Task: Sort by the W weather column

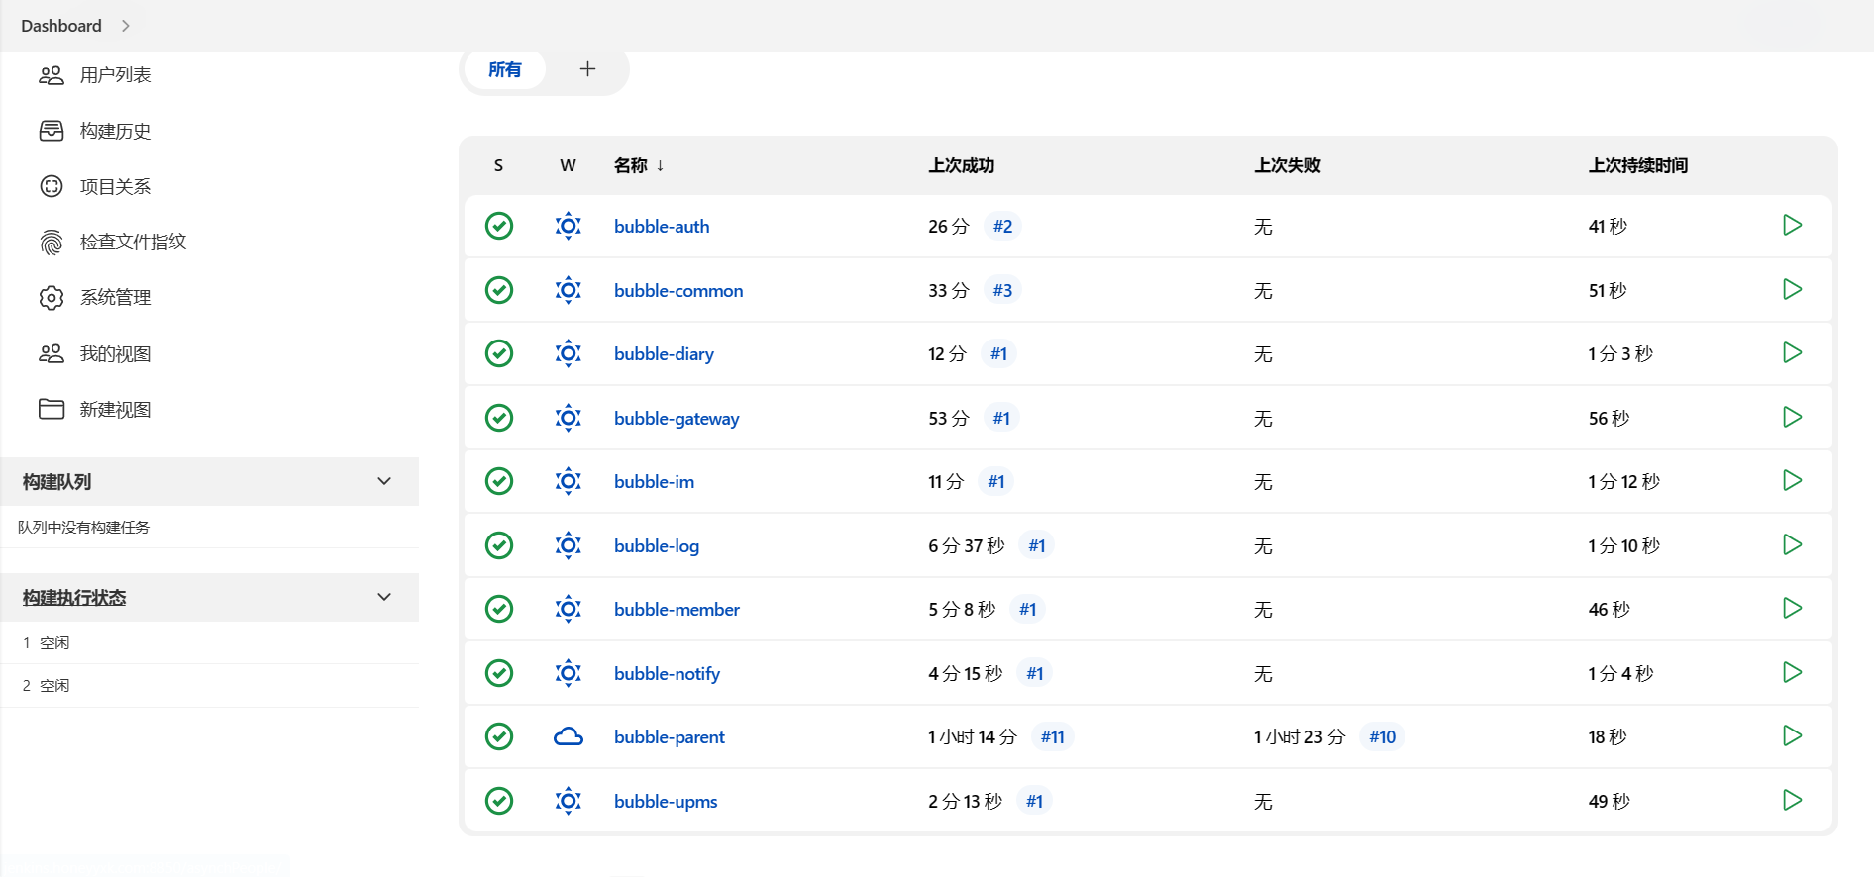Action: pyautogui.click(x=568, y=165)
